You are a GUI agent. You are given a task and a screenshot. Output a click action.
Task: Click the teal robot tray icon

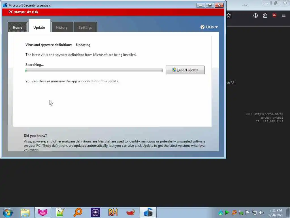click(221, 213)
